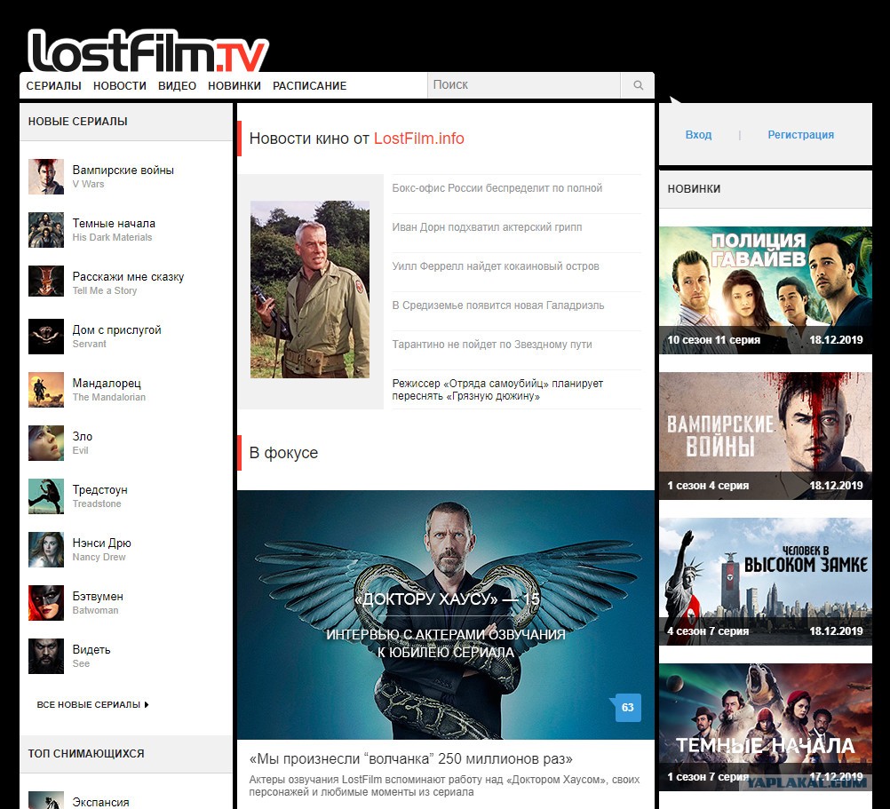Screen dimensions: 890x809
Task: Open the Темные начала small poster icon
Action: [46, 230]
